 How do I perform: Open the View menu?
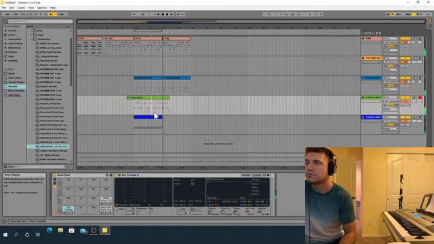pyautogui.click(x=31, y=7)
